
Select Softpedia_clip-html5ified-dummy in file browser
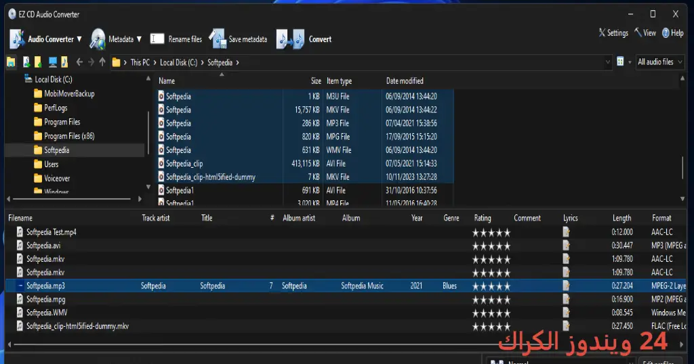[210, 177]
